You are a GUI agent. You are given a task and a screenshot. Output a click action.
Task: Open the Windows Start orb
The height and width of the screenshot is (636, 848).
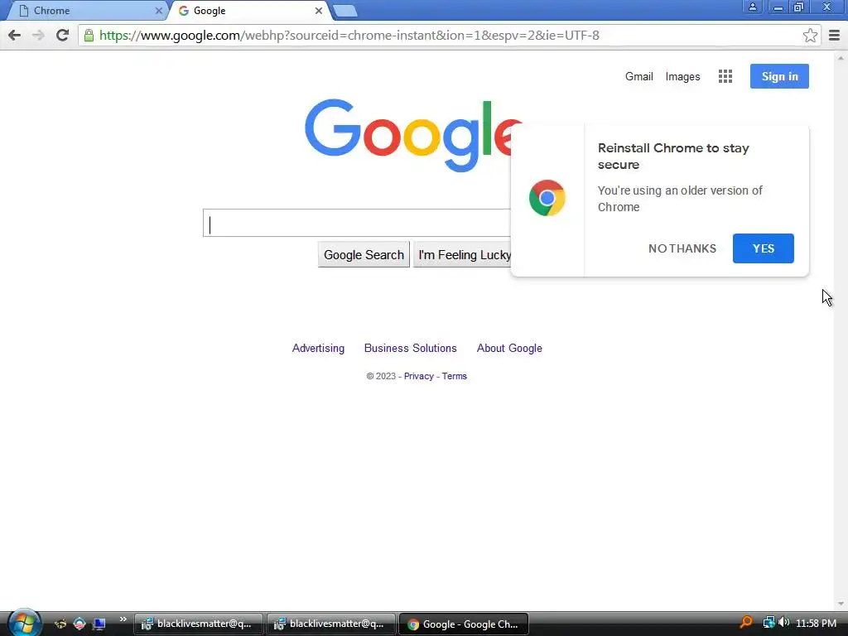[x=24, y=623]
